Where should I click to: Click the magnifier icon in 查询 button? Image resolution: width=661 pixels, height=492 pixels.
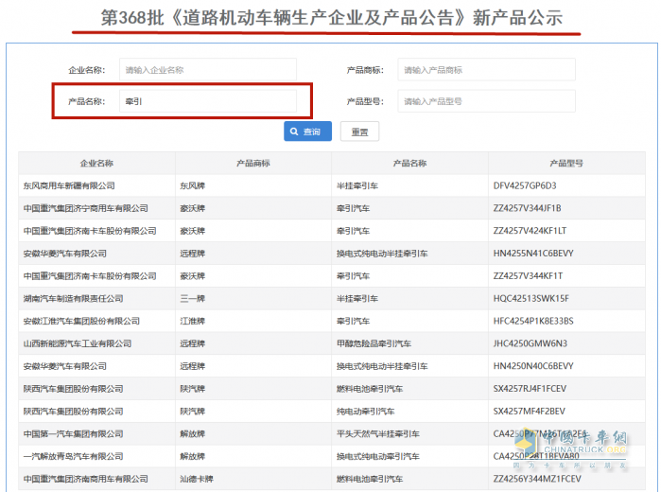(294, 132)
